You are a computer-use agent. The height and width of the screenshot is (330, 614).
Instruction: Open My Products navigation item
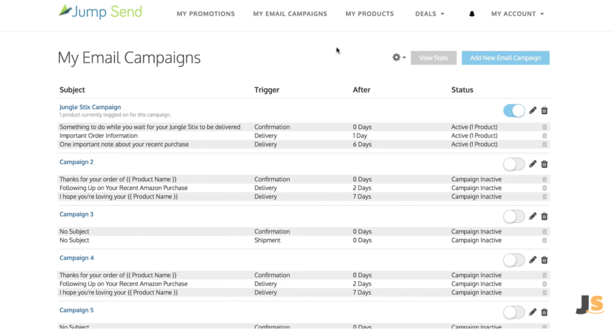pos(369,14)
